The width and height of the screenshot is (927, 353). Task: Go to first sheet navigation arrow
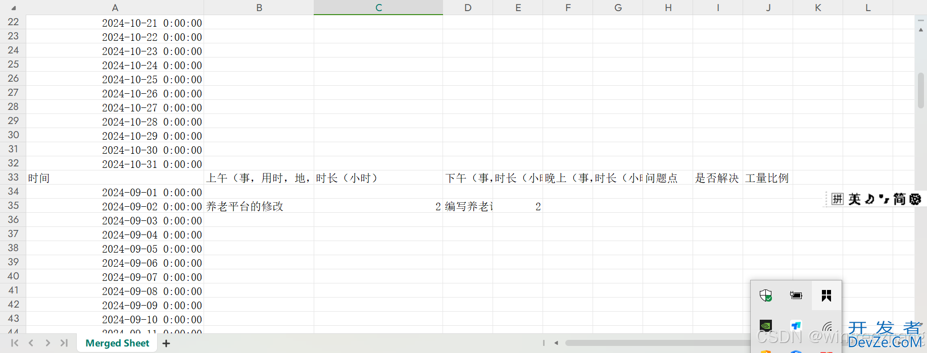15,343
